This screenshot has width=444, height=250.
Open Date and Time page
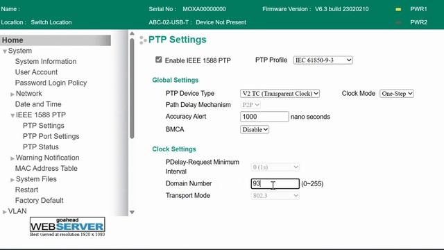38,104
